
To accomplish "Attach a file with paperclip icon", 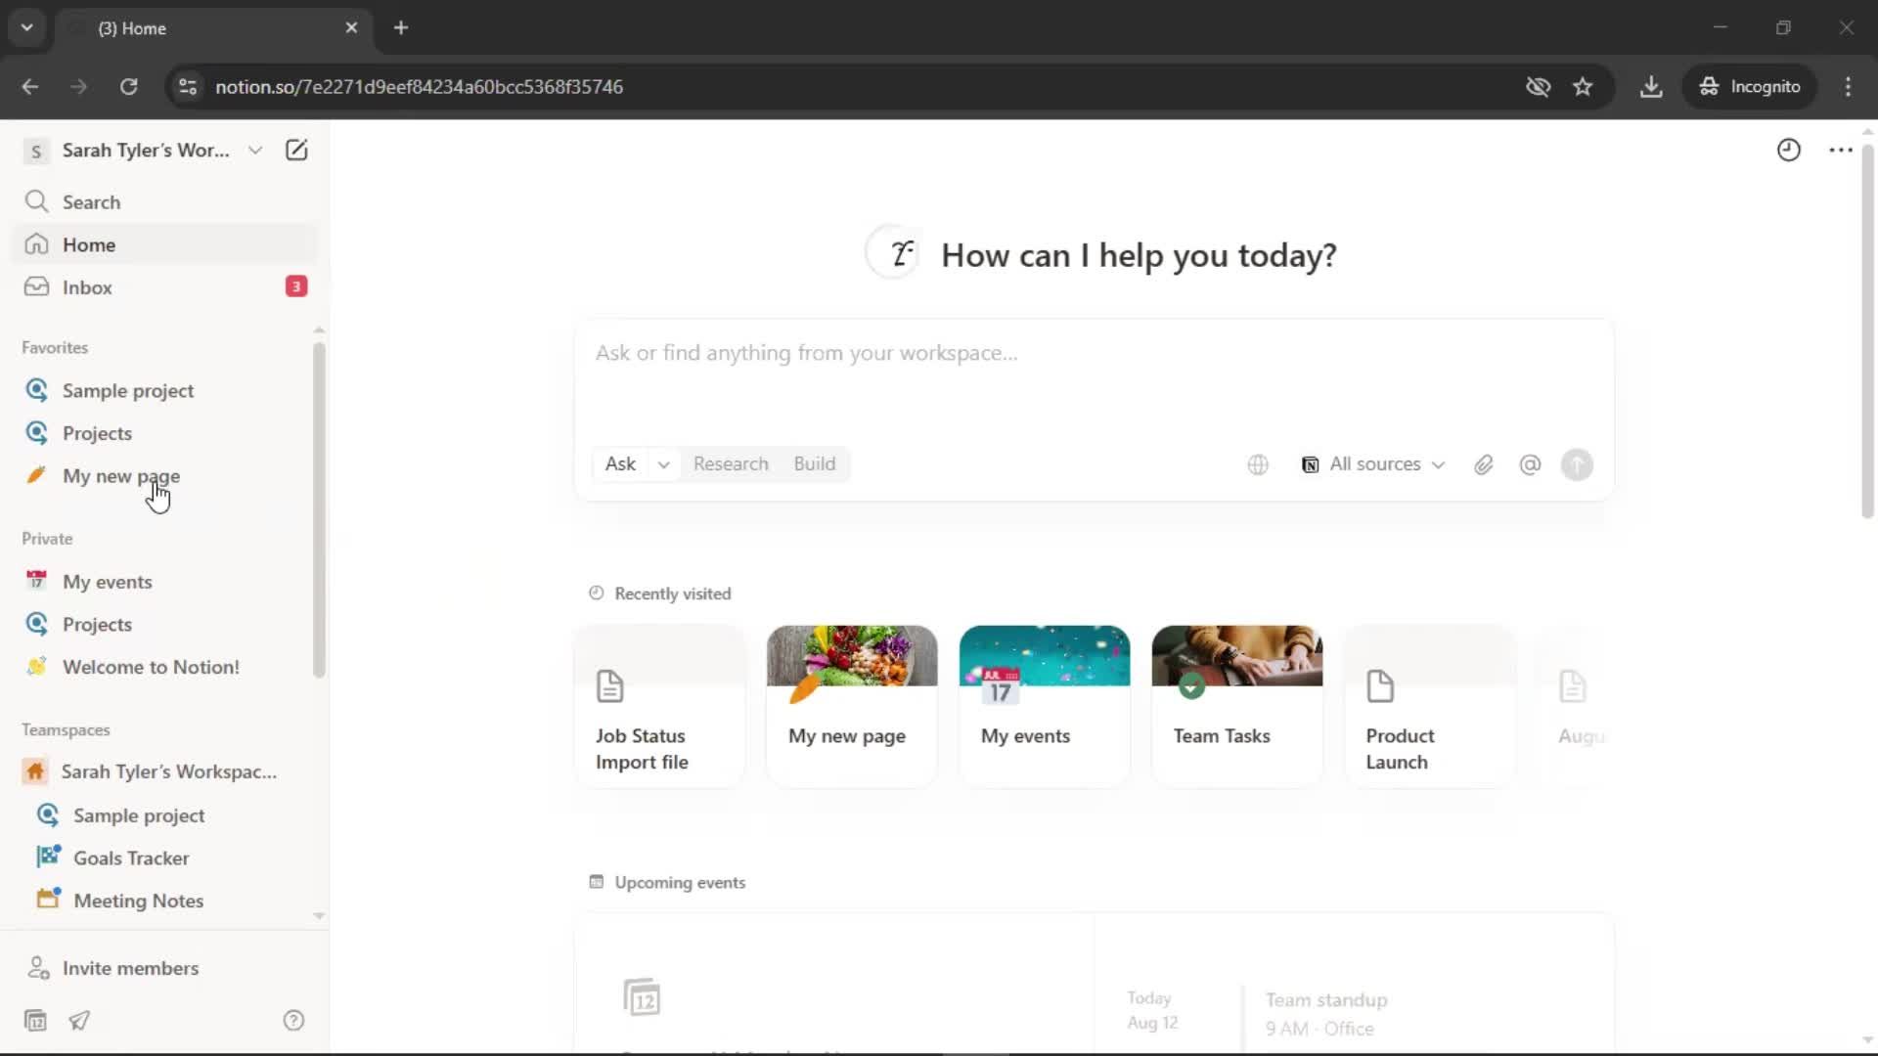I will tap(1484, 465).
